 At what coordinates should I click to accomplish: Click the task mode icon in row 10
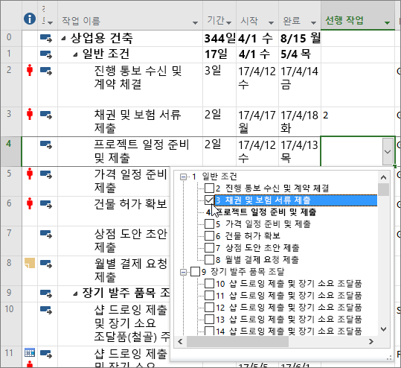point(46,310)
